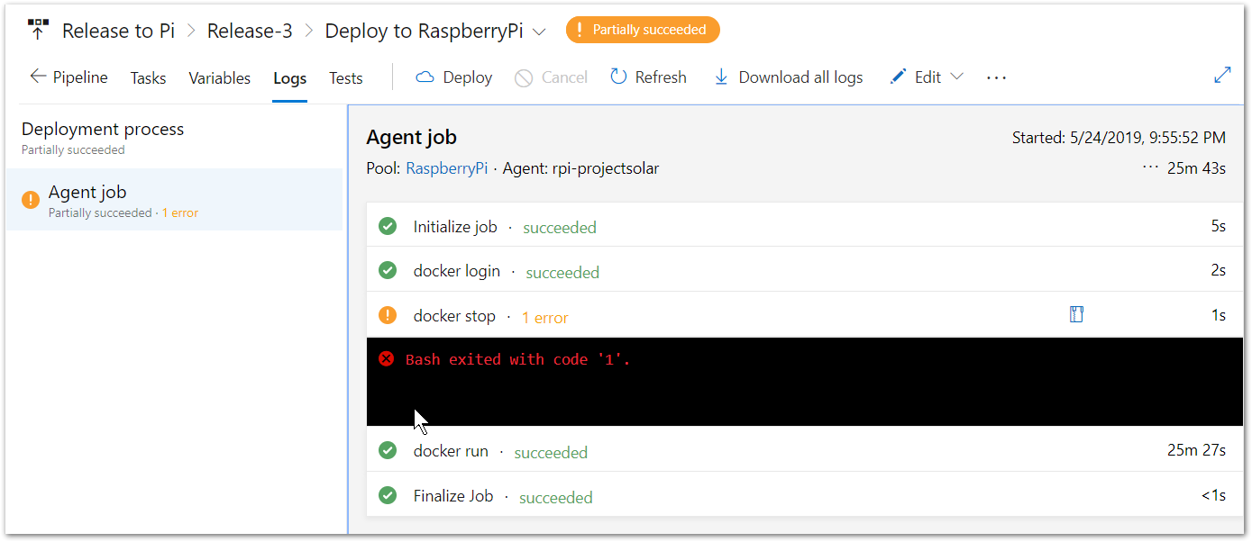Viewport: 1252px width, 542px height.
Task: Open the RaspberryPi pool link
Action: pyautogui.click(x=446, y=168)
